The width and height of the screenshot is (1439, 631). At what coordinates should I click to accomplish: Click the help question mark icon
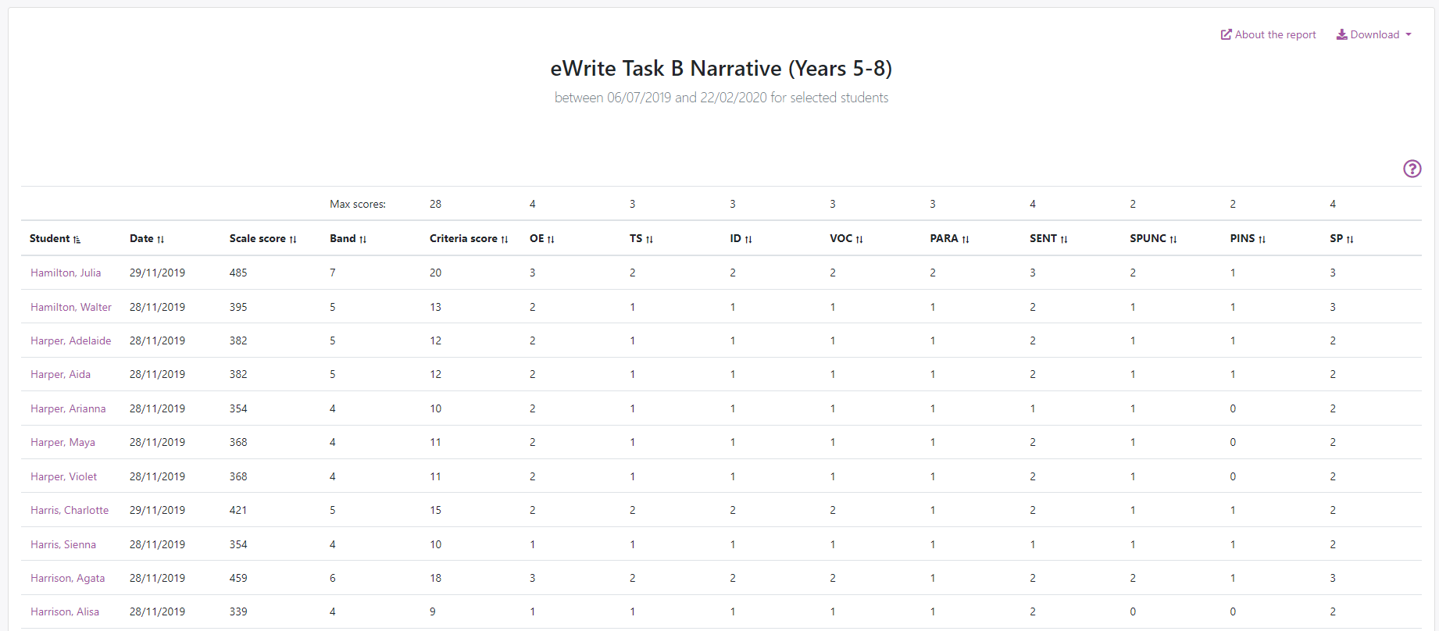1412,169
